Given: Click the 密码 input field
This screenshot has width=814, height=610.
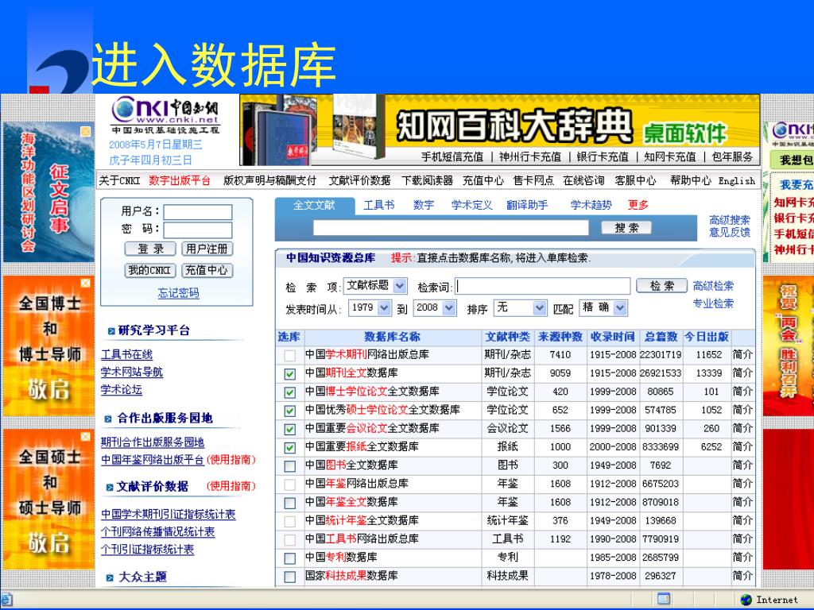Looking at the screenshot, I should click(x=198, y=230).
